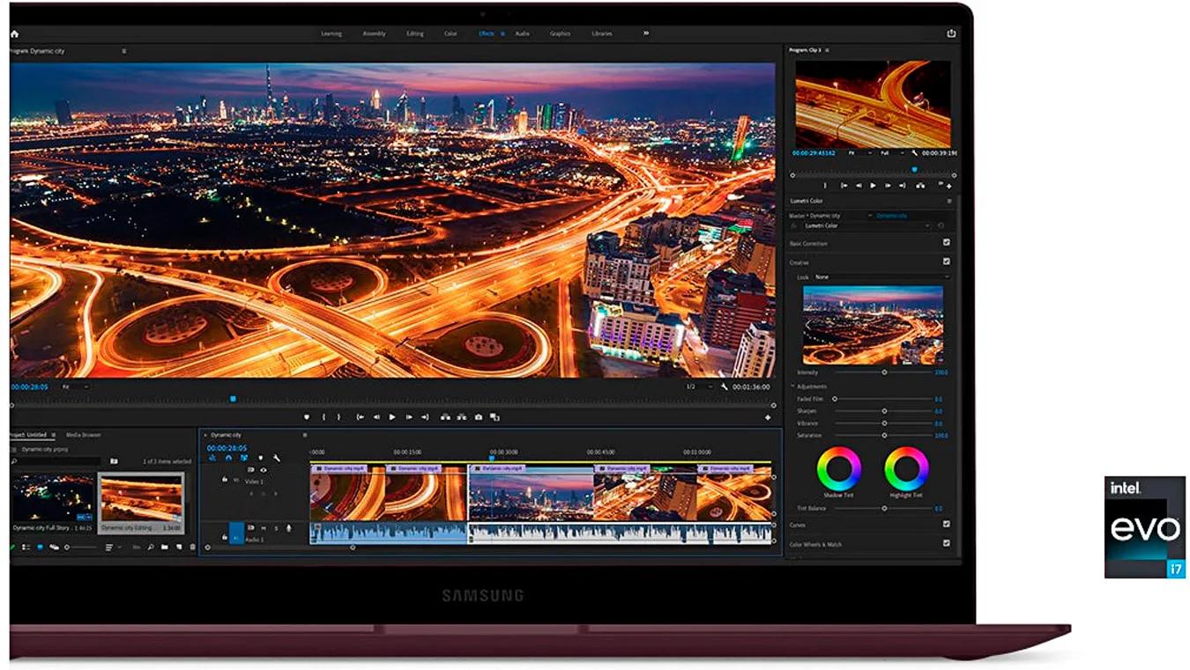Click the export share icon at top right
Image resolution: width=1190 pixels, height=670 pixels.
tap(951, 33)
